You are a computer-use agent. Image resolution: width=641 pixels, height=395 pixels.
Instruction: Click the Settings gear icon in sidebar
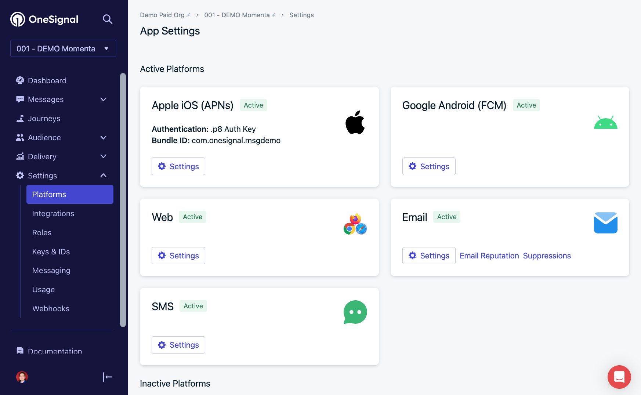(20, 175)
